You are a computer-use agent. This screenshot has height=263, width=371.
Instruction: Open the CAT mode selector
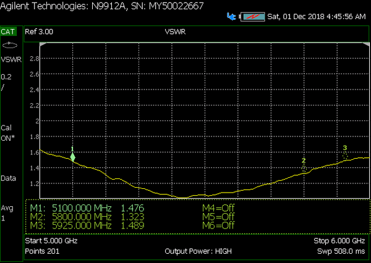tap(8, 31)
